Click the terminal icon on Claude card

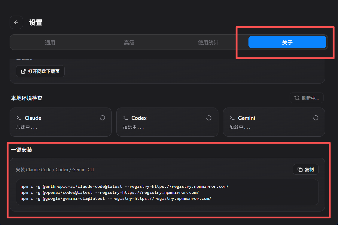19,118
